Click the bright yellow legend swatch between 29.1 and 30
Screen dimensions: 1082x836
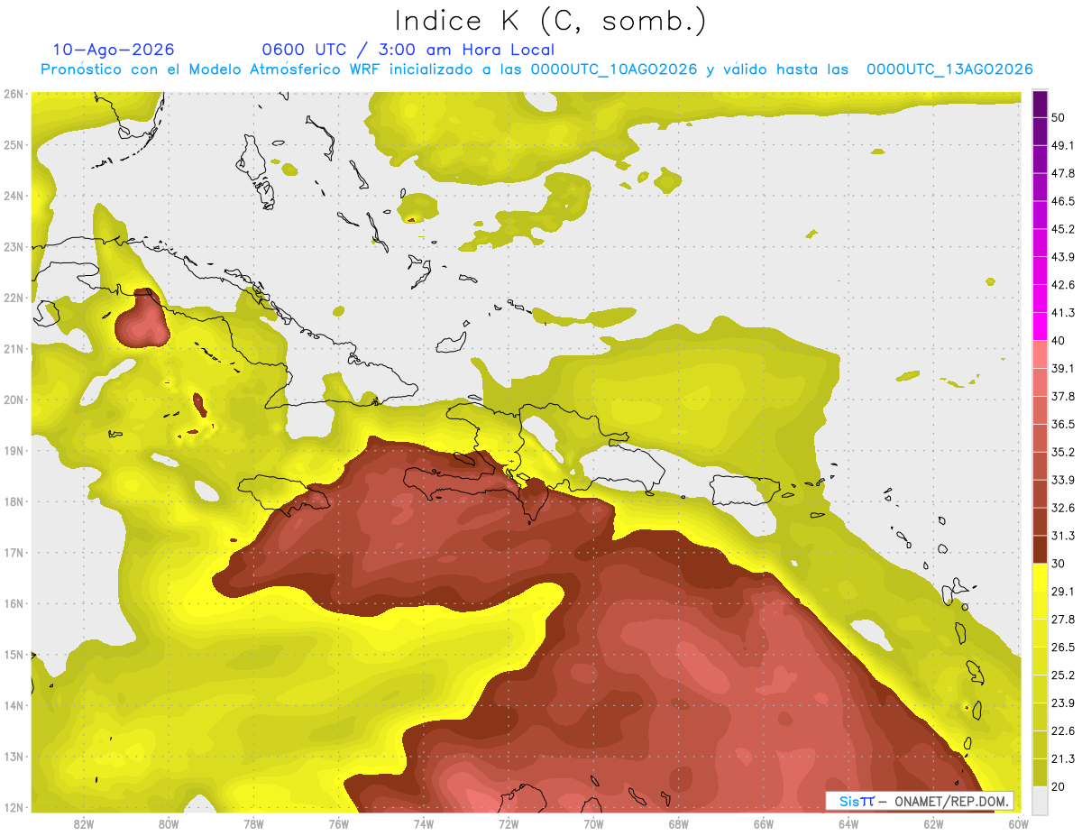point(1041,578)
